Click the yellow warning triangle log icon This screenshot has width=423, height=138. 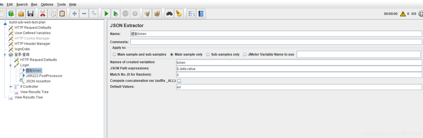[x=403, y=14]
